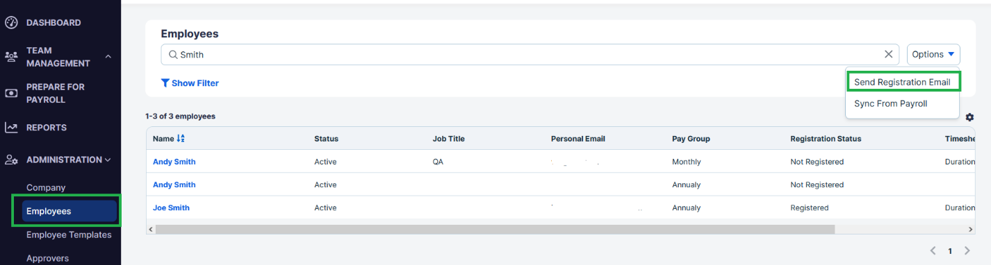991x265 pixels.
Task: Click the Administration user-gear icon
Action: tap(11, 160)
